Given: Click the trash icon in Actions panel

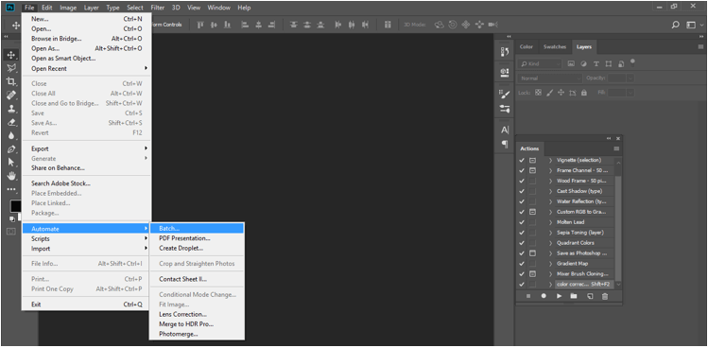Looking at the screenshot, I should (x=605, y=296).
